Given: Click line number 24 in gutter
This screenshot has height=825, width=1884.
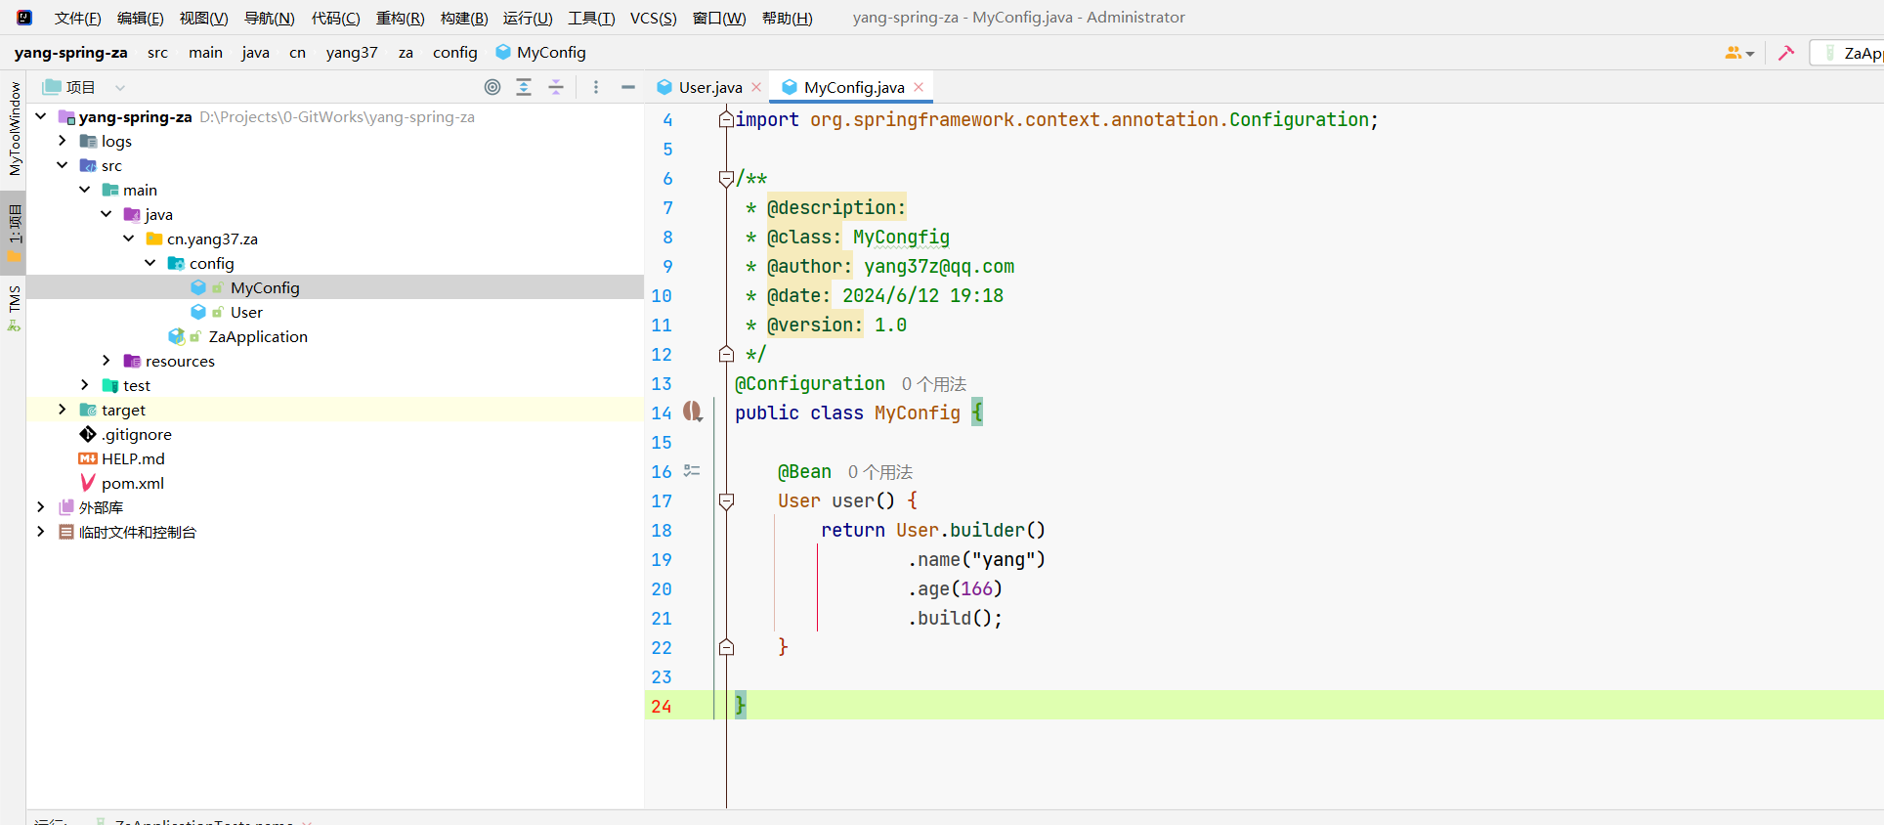Looking at the screenshot, I should click(x=662, y=706).
